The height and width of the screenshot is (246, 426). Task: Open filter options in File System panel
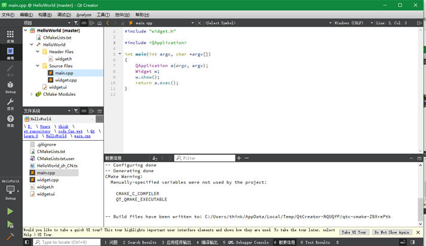tap(76, 111)
